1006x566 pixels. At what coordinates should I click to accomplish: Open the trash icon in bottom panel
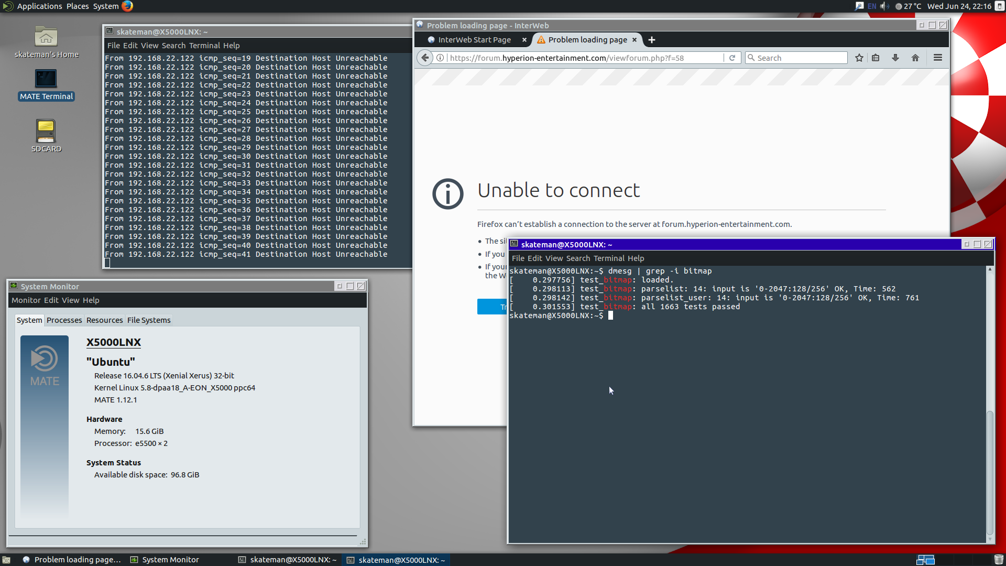(x=999, y=560)
